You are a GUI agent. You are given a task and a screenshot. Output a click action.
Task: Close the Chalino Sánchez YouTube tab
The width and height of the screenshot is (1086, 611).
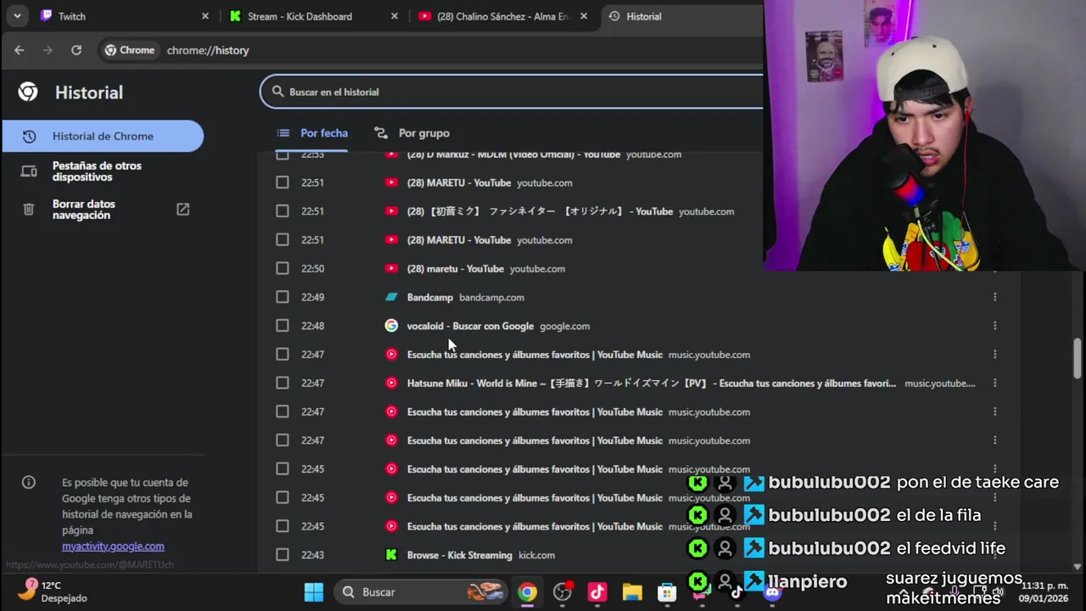pos(584,16)
